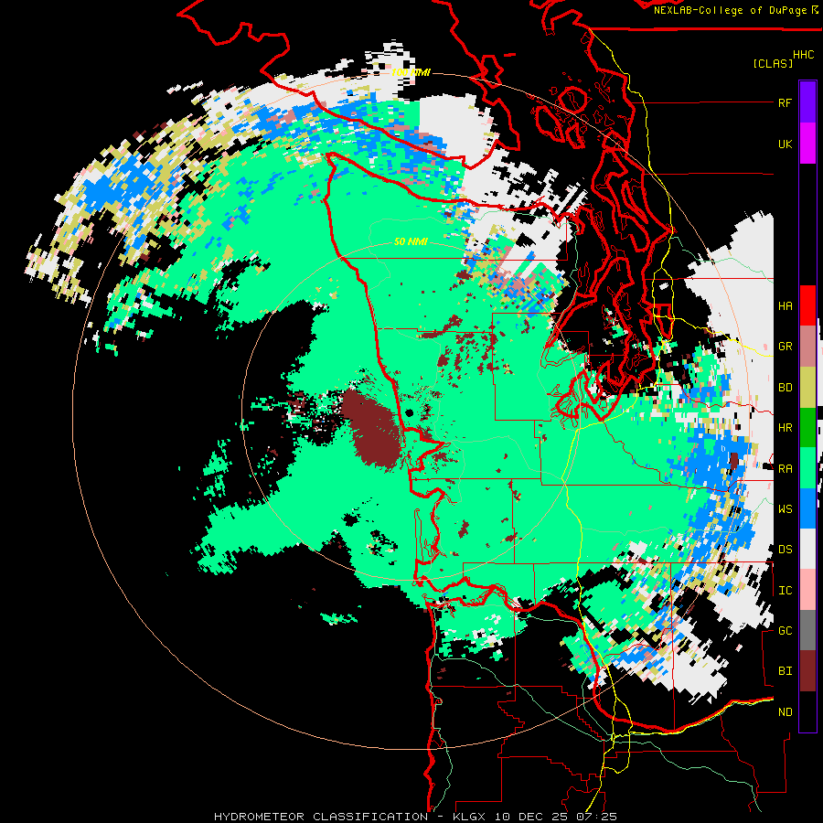The image size is (823, 823).
Task: Click the ND black legend swatch
Action: [807, 711]
